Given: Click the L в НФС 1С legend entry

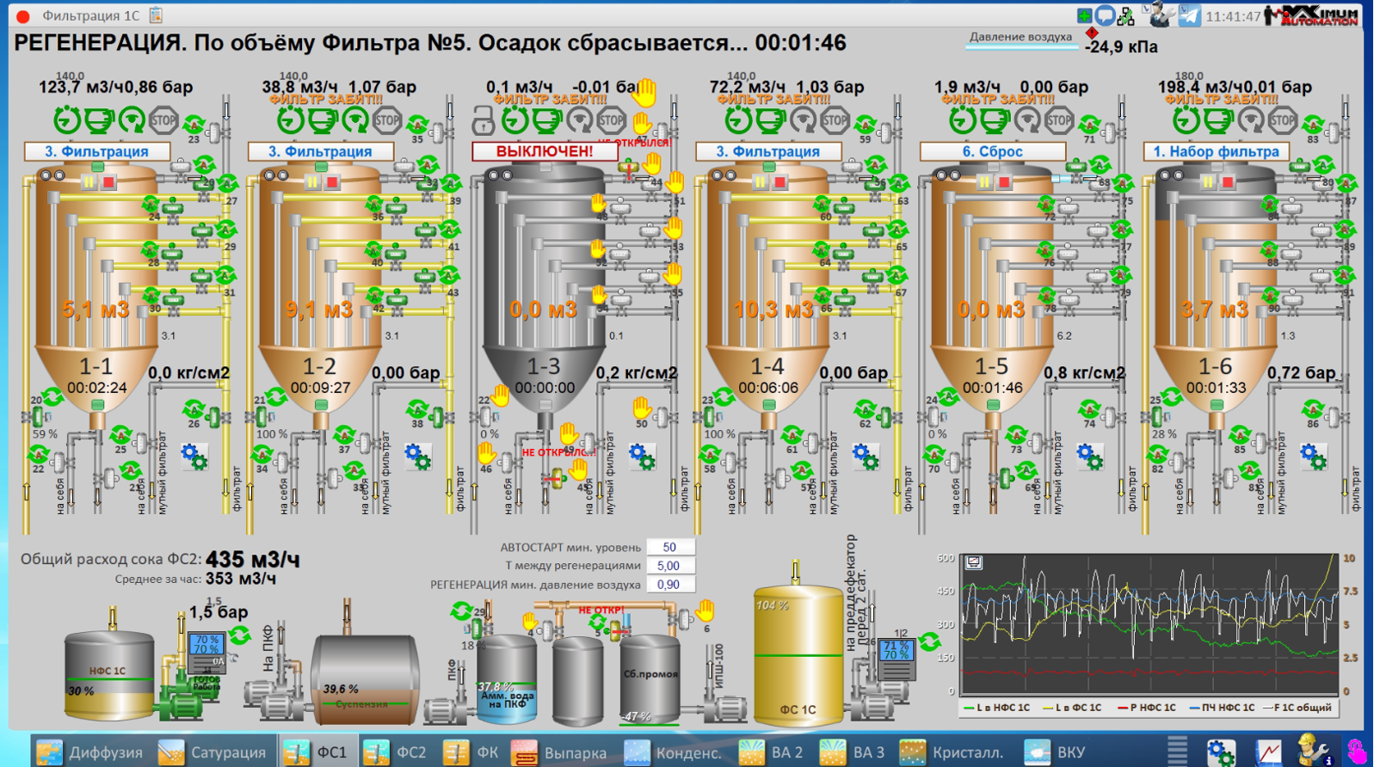Looking at the screenshot, I should tap(997, 708).
